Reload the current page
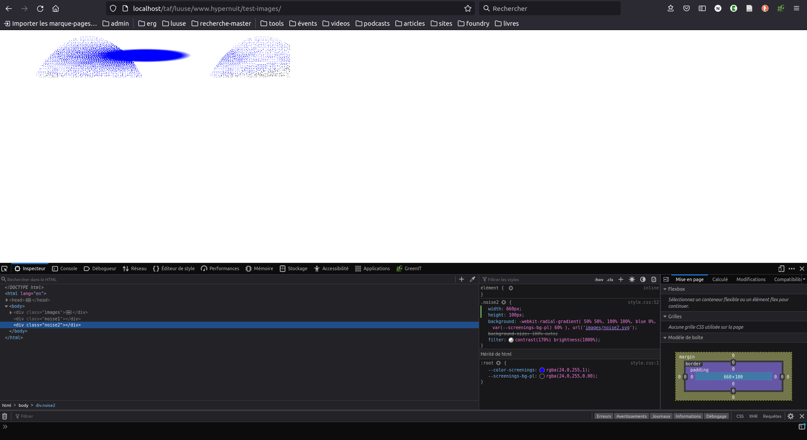 pyautogui.click(x=40, y=8)
